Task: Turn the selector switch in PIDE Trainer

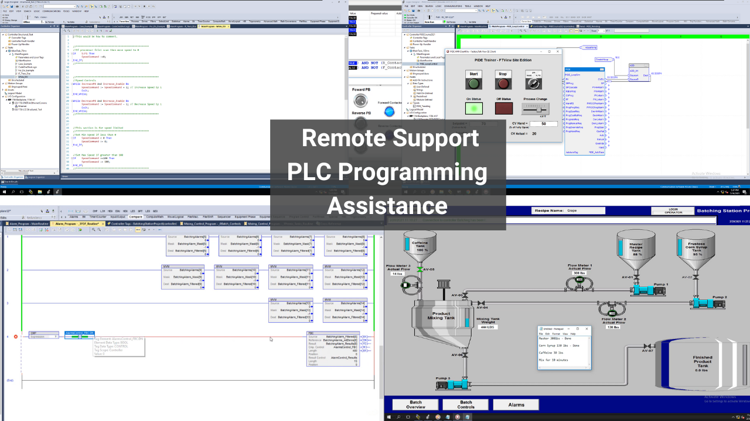Action: [x=534, y=84]
